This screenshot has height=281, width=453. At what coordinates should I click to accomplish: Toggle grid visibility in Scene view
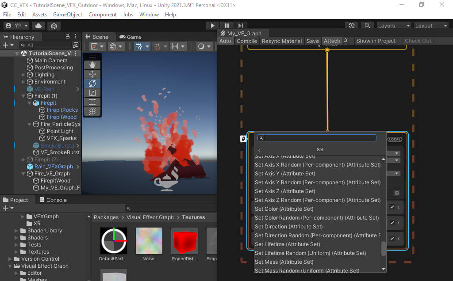pyautogui.click(x=138, y=46)
